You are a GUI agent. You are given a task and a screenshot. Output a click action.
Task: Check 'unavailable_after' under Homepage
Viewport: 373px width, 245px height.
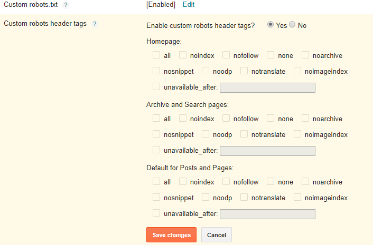tap(156, 86)
